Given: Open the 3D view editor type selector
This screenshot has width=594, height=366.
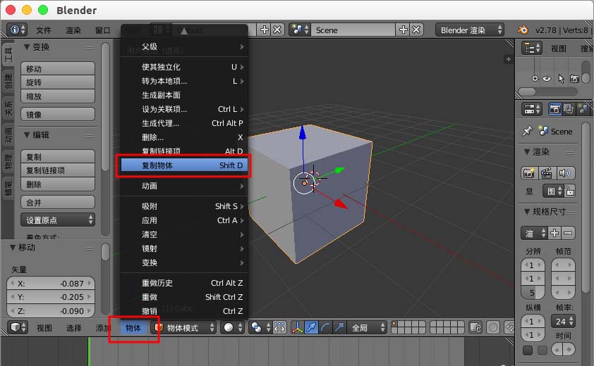Looking at the screenshot, I should 18,327.
